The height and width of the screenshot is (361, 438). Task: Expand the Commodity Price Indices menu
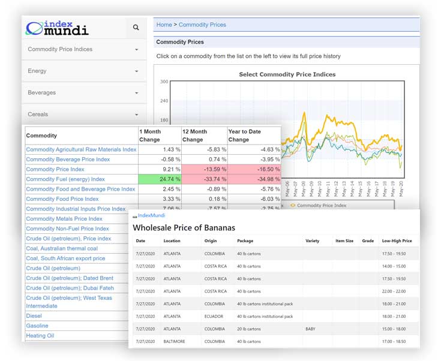click(84, 49)
